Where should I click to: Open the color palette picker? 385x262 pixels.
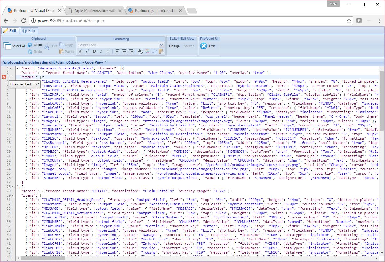[147, 51]
